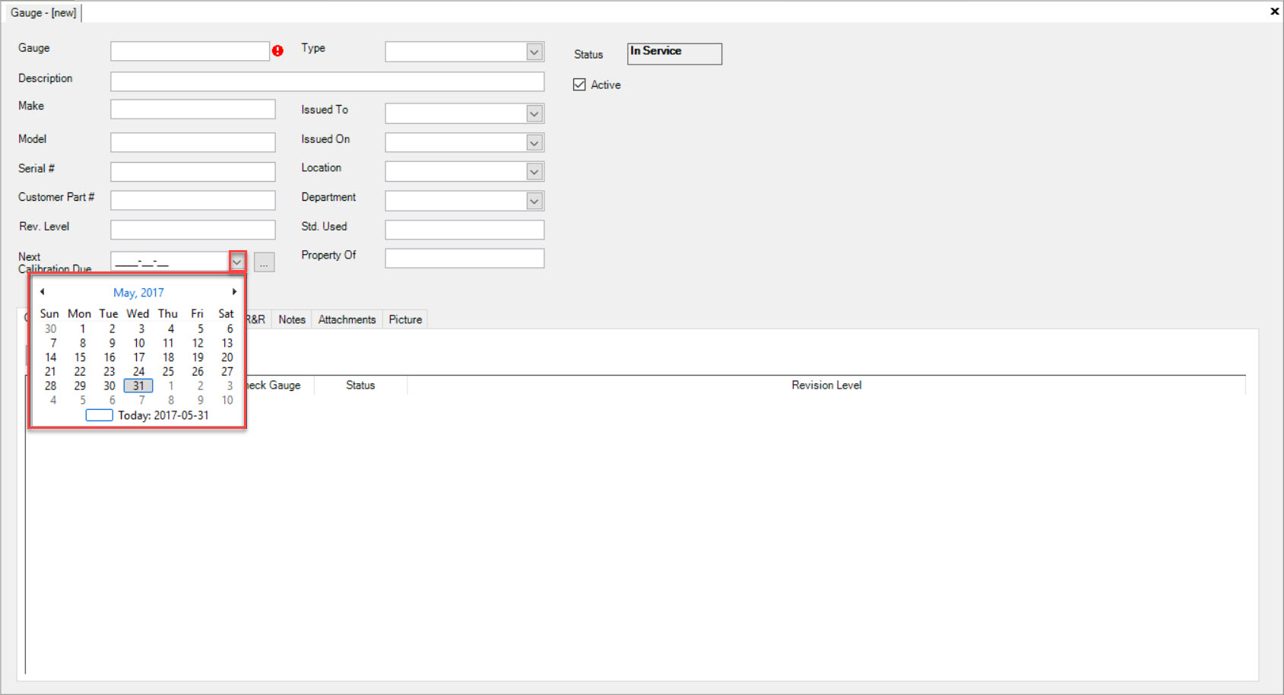Screen dimensions: 1284x695
Task: Pick May 31 in calendar
Action: pos(138,386)
